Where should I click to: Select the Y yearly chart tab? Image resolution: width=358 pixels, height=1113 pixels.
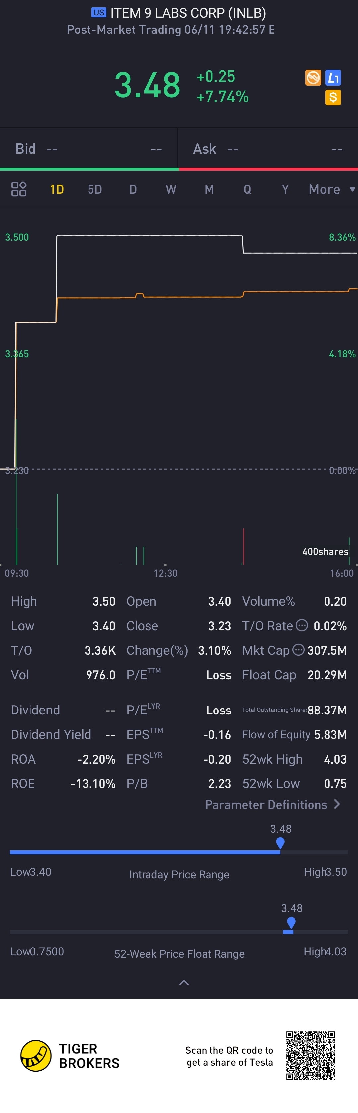point(285,189)
